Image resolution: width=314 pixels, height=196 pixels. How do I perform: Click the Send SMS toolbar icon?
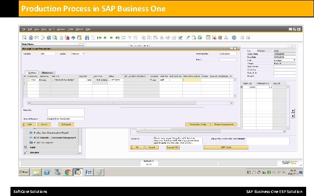43,37
